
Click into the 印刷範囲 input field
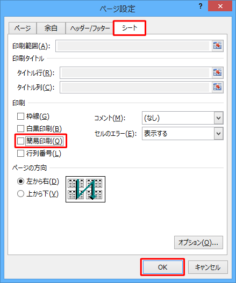click(133, 46)
